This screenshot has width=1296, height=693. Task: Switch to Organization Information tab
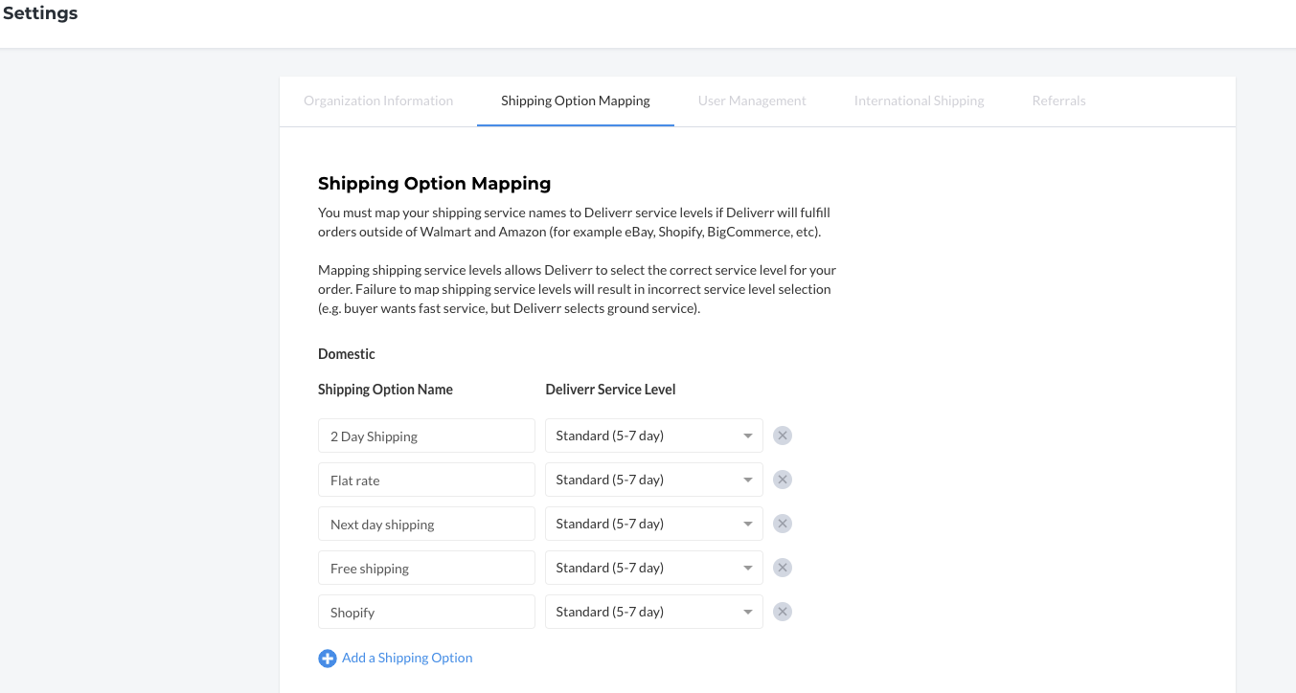(x=378, y=101)
